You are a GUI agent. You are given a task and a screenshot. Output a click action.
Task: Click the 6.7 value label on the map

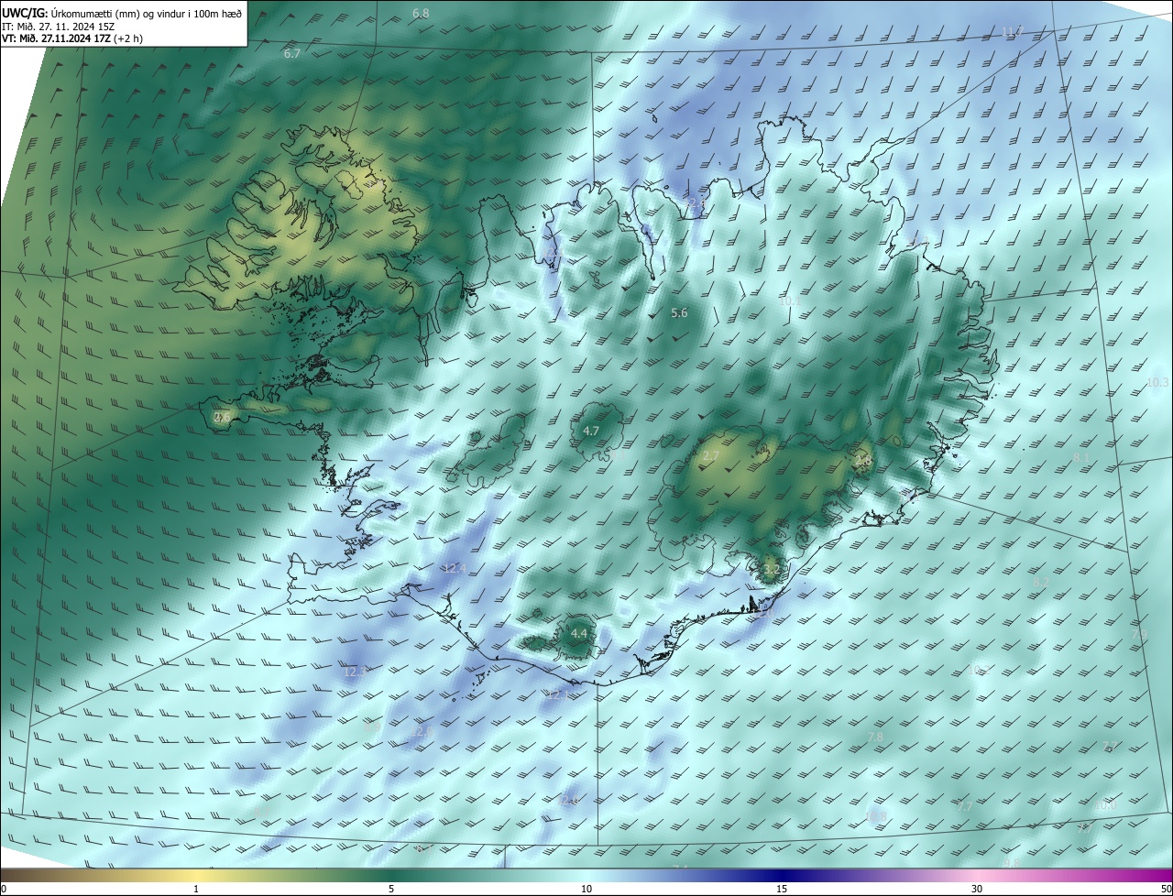[x=292, y=54]
